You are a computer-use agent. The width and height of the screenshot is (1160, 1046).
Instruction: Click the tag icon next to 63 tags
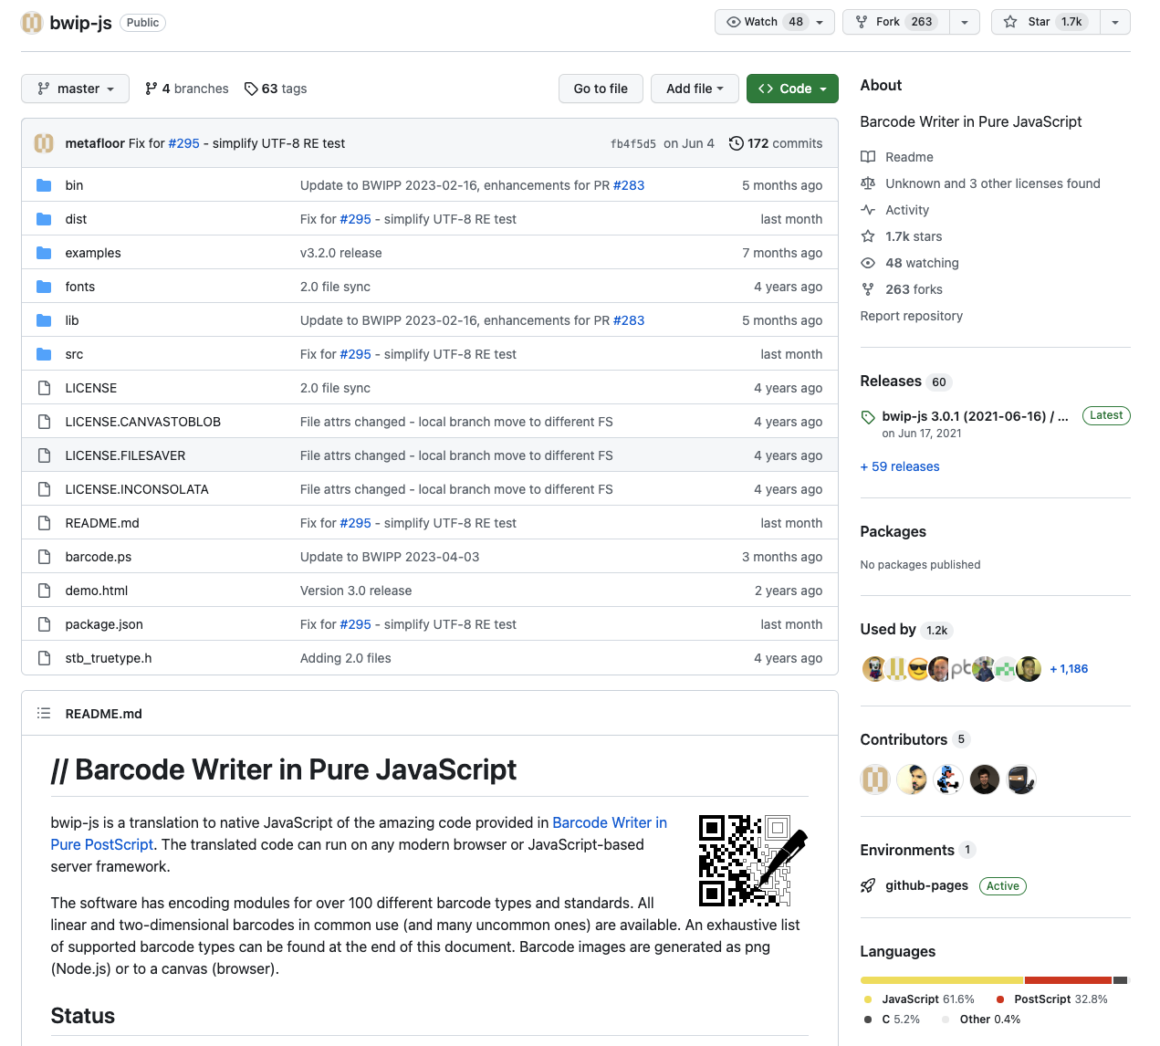tap(251, 89)
